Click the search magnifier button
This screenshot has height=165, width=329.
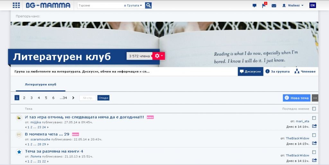(x=148, y=5)
